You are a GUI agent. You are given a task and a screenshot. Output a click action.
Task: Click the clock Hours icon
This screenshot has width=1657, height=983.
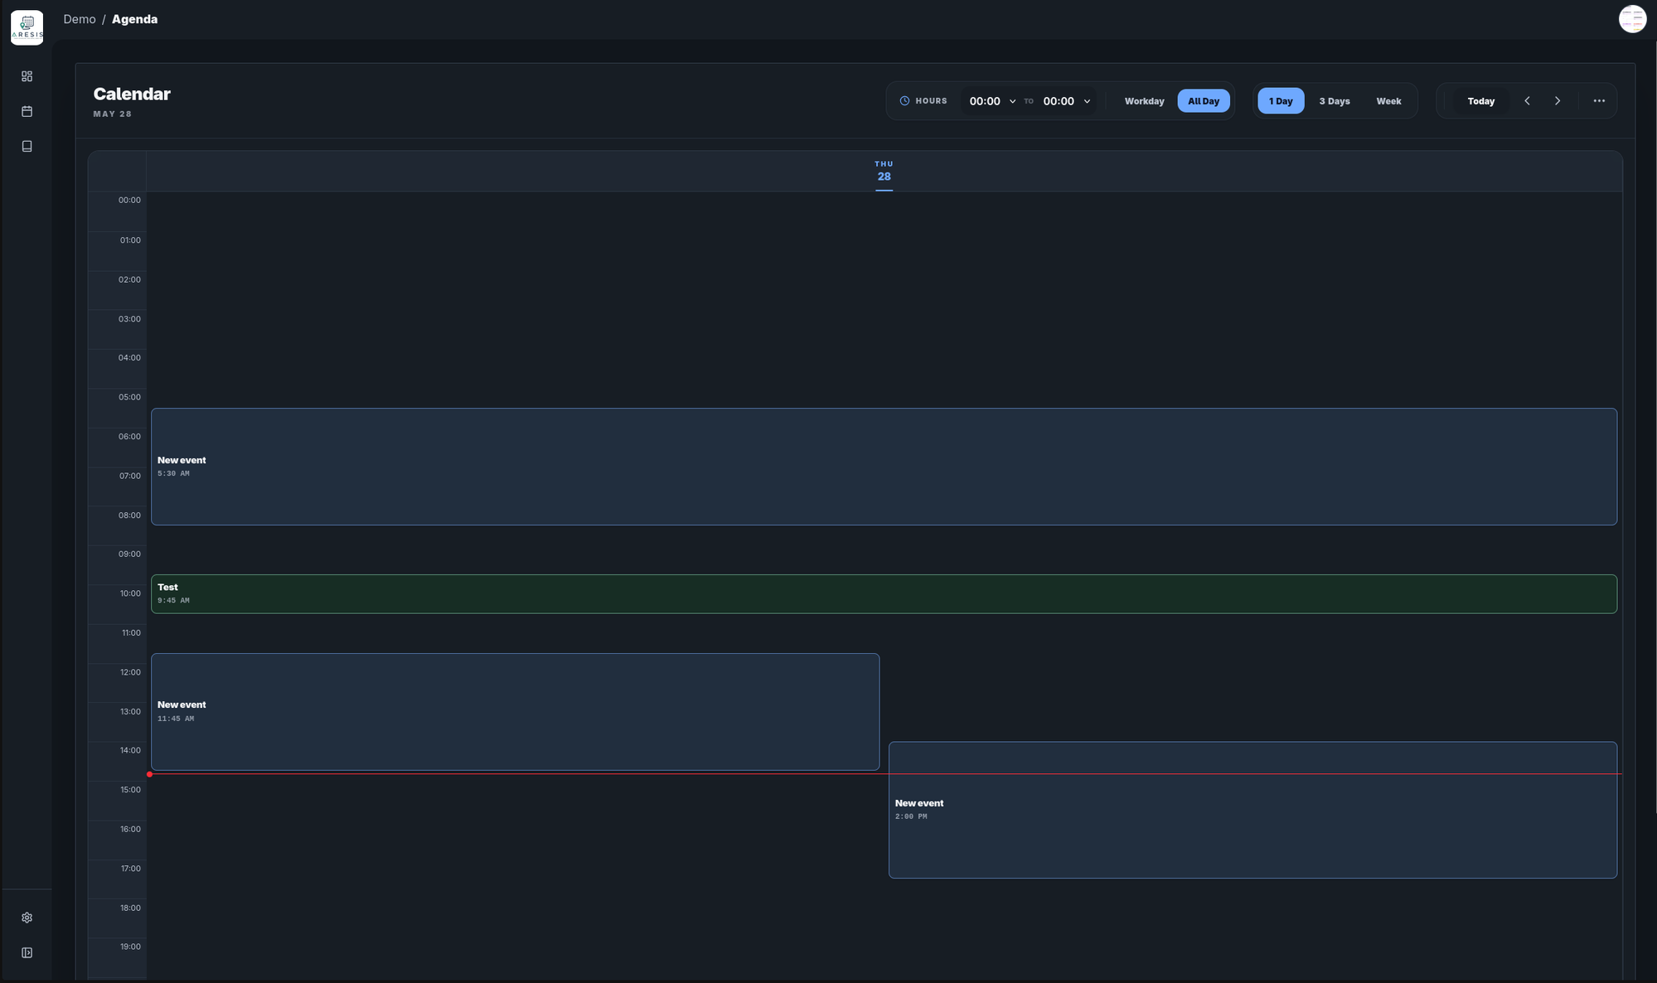point(904,101)
